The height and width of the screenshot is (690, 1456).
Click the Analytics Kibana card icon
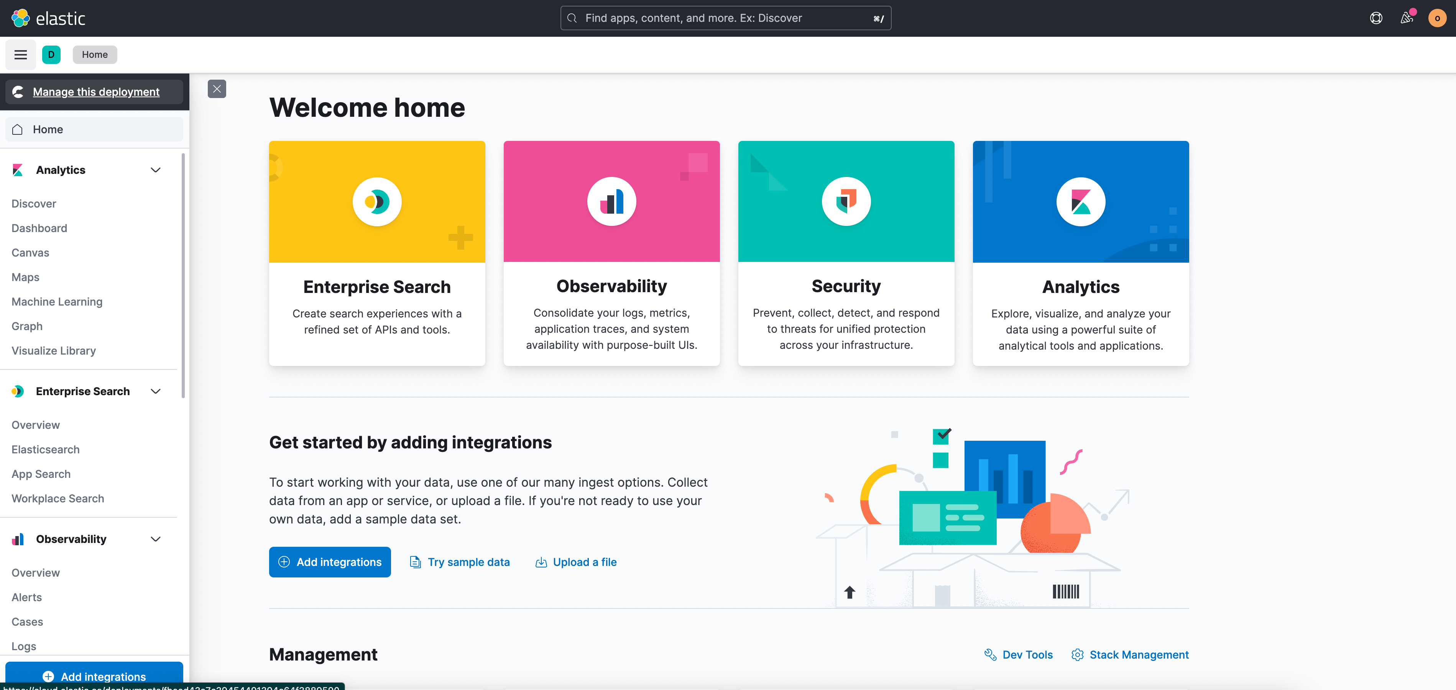[x=1081, y=201]
